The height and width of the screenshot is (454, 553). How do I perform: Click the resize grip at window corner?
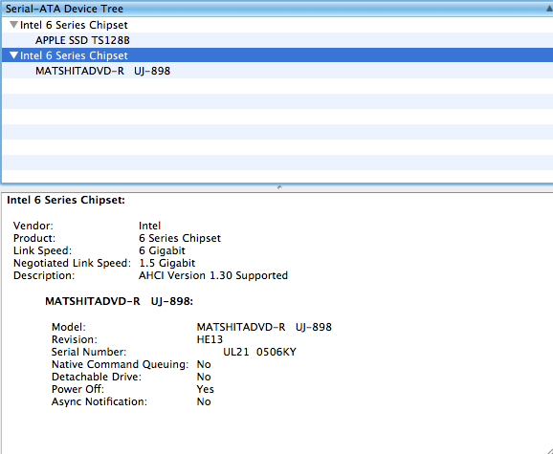pyautogui.click(x=550, y=450)
